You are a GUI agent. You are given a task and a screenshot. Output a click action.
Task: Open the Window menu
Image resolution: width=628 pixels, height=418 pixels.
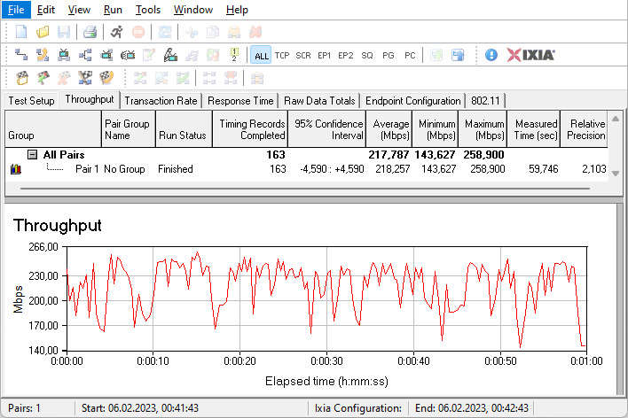point(193,10)
